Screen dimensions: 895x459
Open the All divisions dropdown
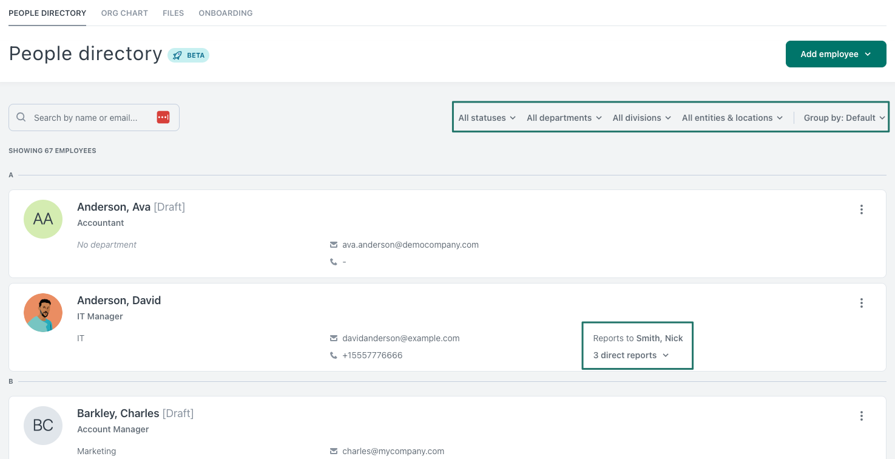(x=641, y=117)
